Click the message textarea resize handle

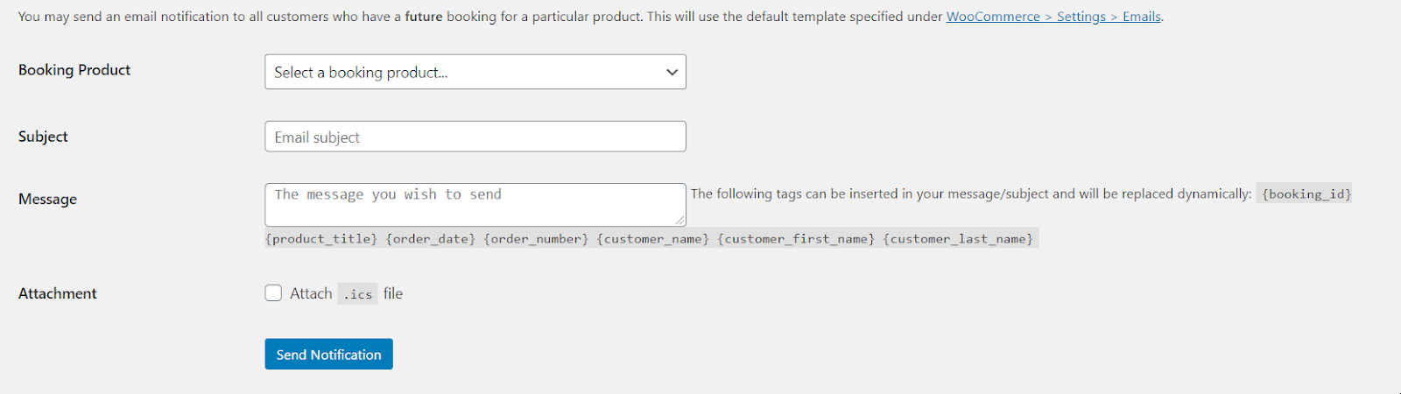(x=679, y=221)
